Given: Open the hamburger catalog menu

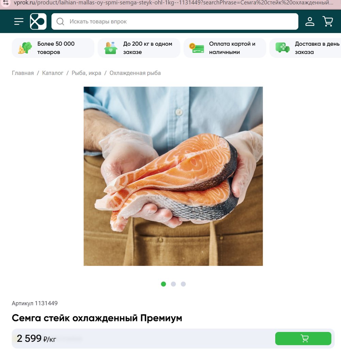Looking at the screenshot, I should pos(19,21).
